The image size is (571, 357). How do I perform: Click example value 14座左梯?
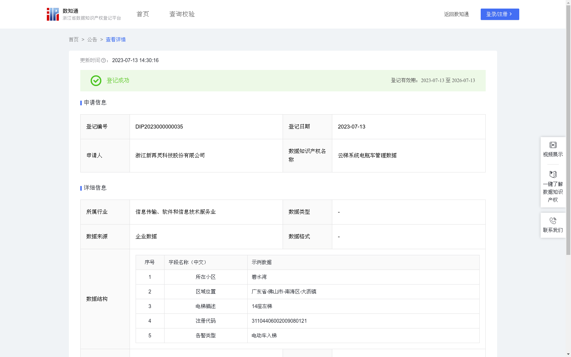tap(262, 306)
